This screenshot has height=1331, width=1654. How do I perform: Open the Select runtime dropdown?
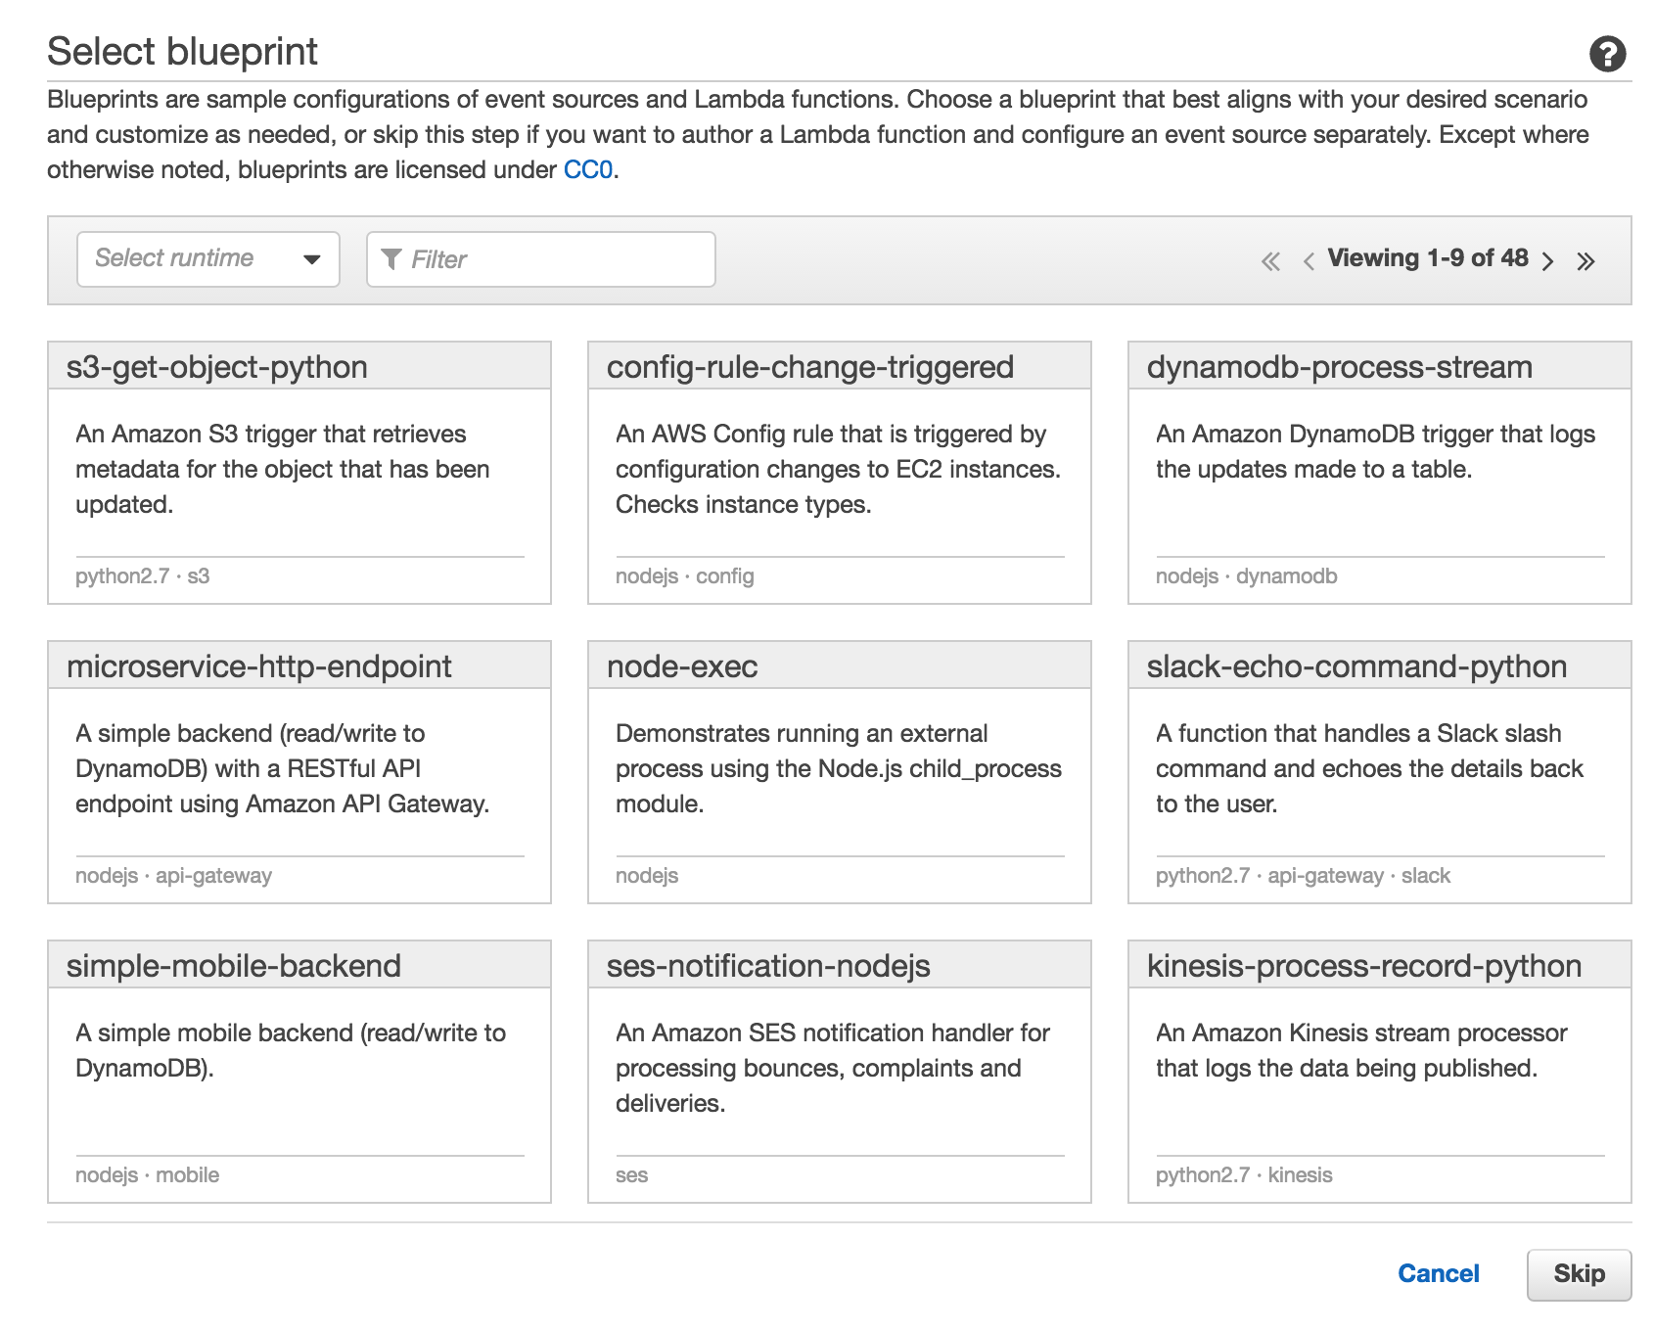point(208,259)
